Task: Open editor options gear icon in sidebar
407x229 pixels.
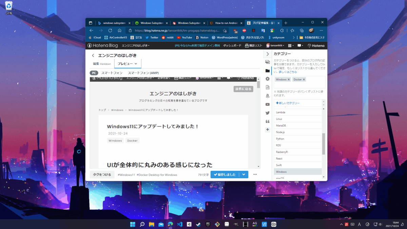Action: [268, 79]
